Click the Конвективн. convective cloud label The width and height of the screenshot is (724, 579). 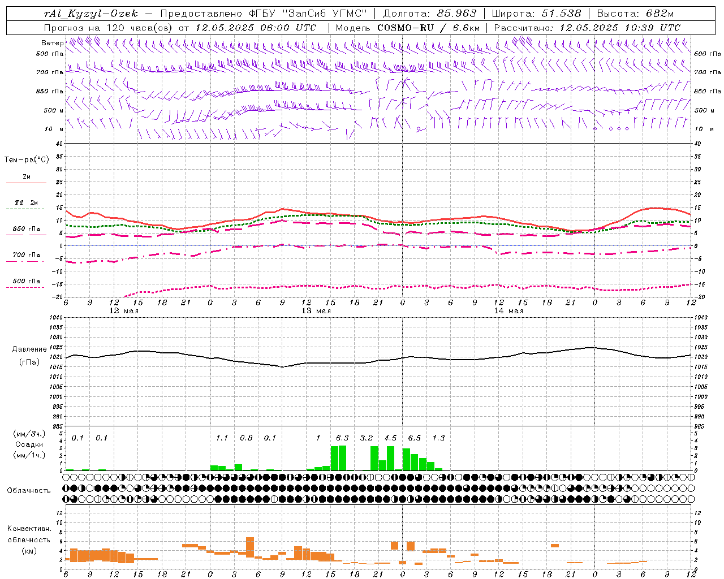29,529
